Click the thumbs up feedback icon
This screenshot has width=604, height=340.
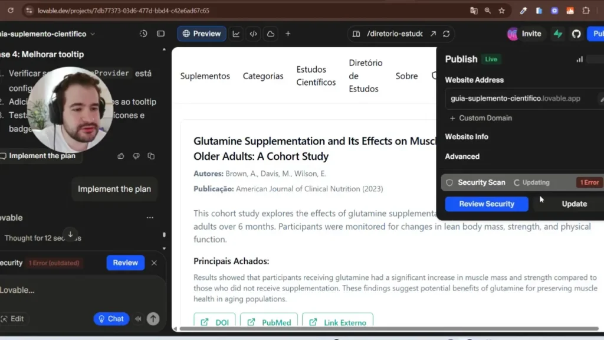click(121, 156)
